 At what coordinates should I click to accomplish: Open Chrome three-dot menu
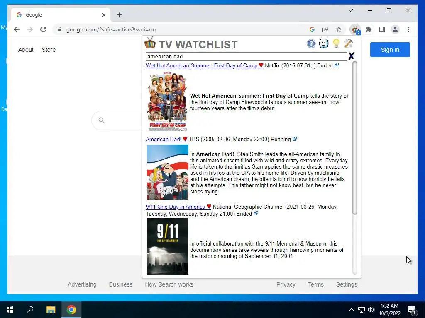click(408, 29)
